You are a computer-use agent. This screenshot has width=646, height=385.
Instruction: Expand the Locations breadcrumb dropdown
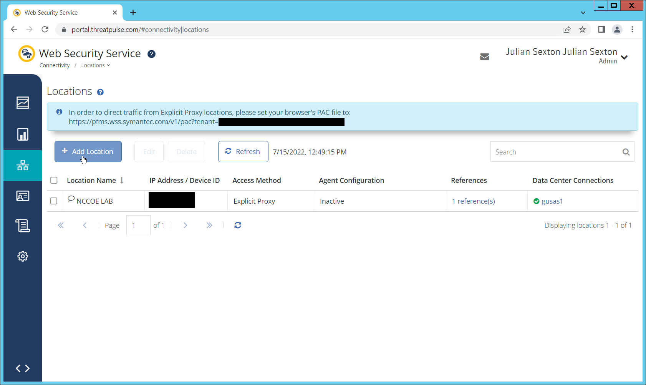click(x=96, y=65)
